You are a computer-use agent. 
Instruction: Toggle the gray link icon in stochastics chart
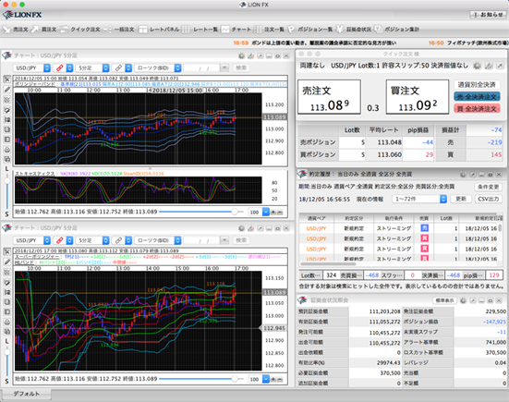click(x=118, y=67)
